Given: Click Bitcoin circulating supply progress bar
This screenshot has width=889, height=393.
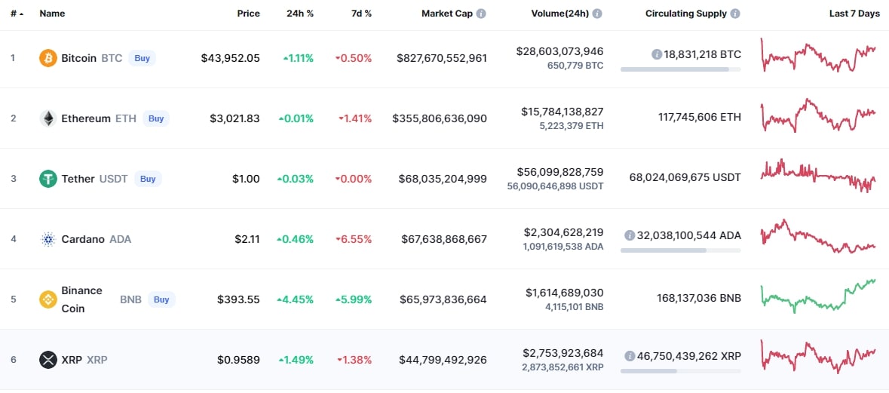Looking at the screenshot, I should point(680,69).
